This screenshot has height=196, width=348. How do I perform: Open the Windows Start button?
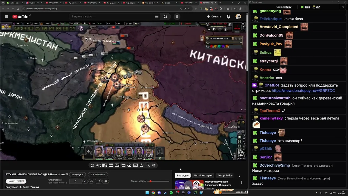point(147,193)
